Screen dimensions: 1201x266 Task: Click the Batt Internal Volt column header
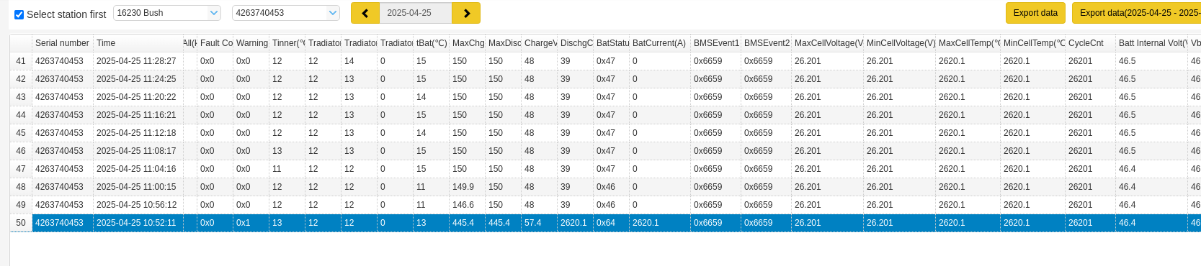pyautogui.click(x=1152, y=43)
